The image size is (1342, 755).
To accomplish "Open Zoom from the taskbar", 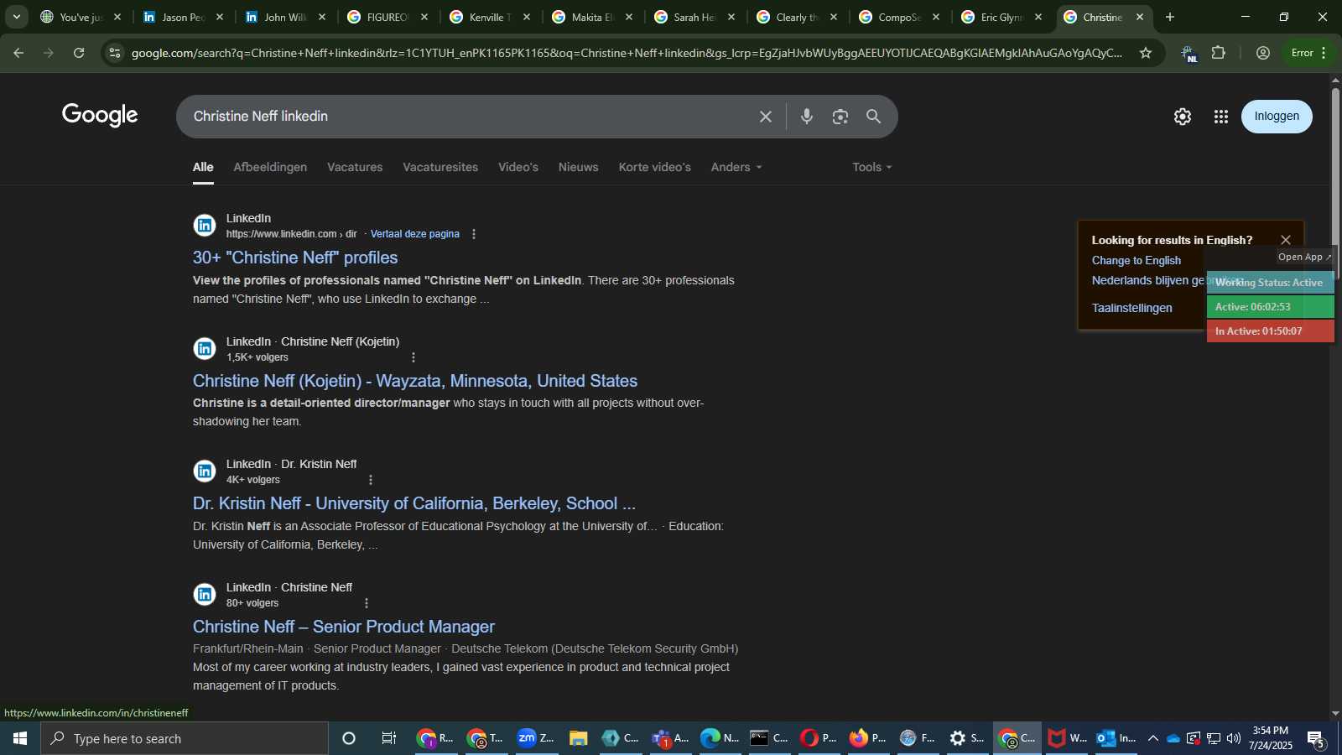I will (x=537, y=738).
